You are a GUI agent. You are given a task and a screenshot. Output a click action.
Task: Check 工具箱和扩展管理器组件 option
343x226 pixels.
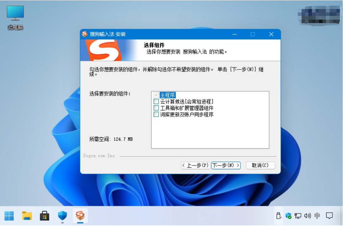tap(156, 108)
